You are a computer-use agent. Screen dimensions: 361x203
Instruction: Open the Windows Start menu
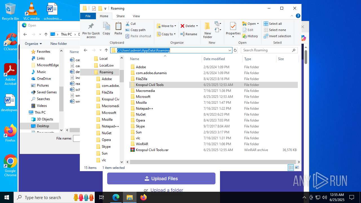(x=7, y=197)
